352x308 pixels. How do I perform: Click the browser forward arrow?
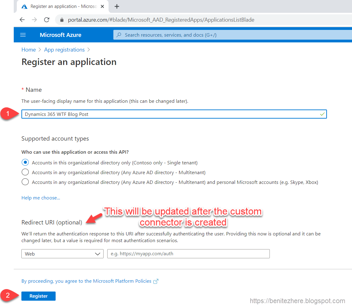(34, 20)
